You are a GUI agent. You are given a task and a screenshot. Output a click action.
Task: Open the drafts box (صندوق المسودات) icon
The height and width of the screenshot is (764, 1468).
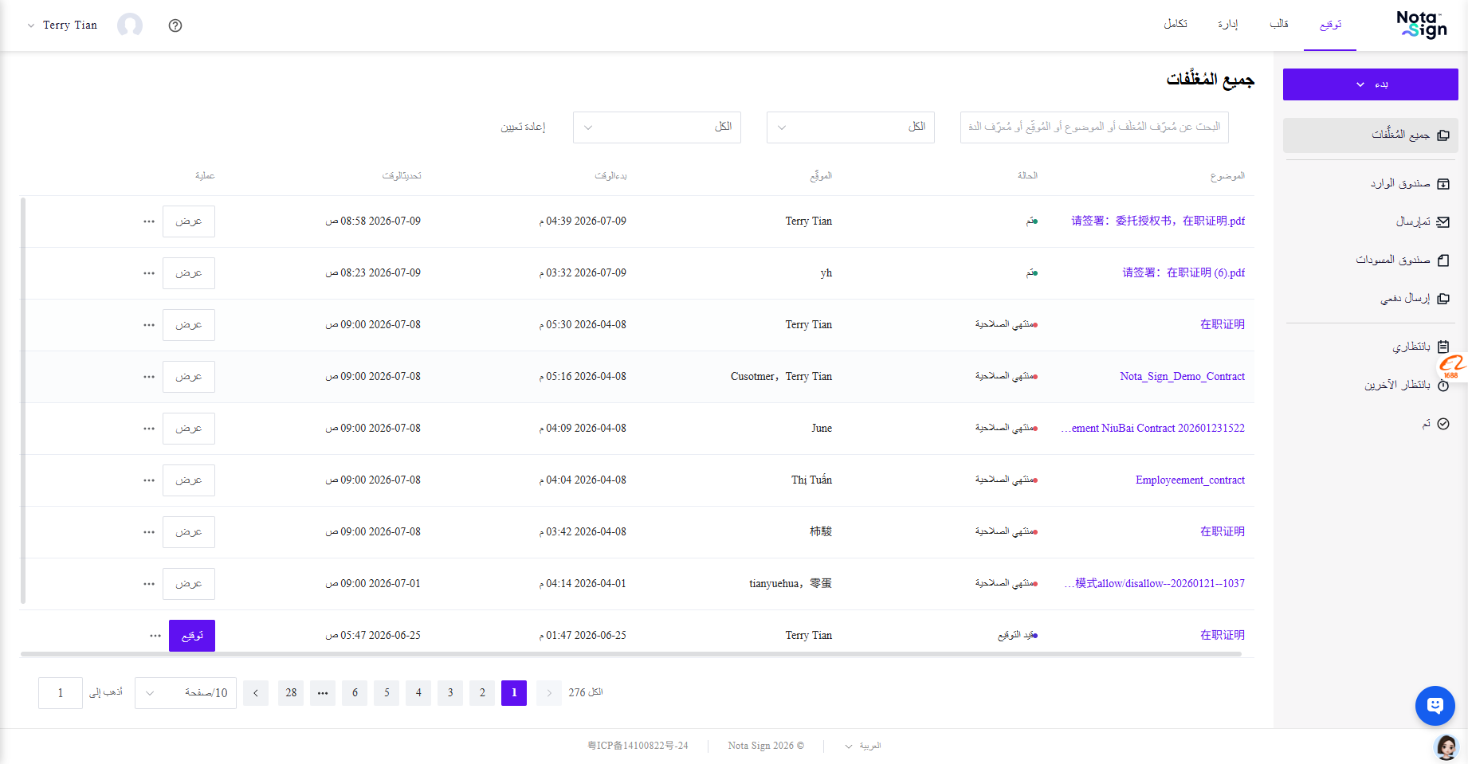tap(1443, 261)
